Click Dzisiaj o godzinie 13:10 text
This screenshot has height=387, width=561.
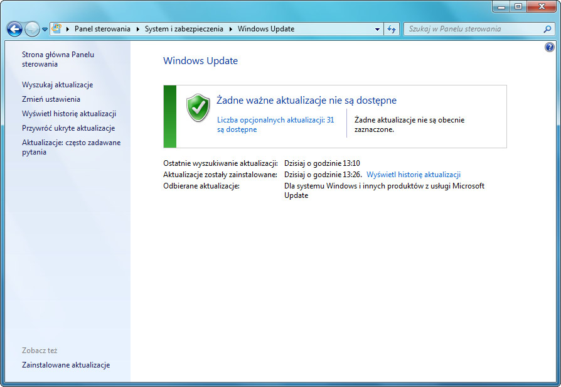click(x=322, y=163)
